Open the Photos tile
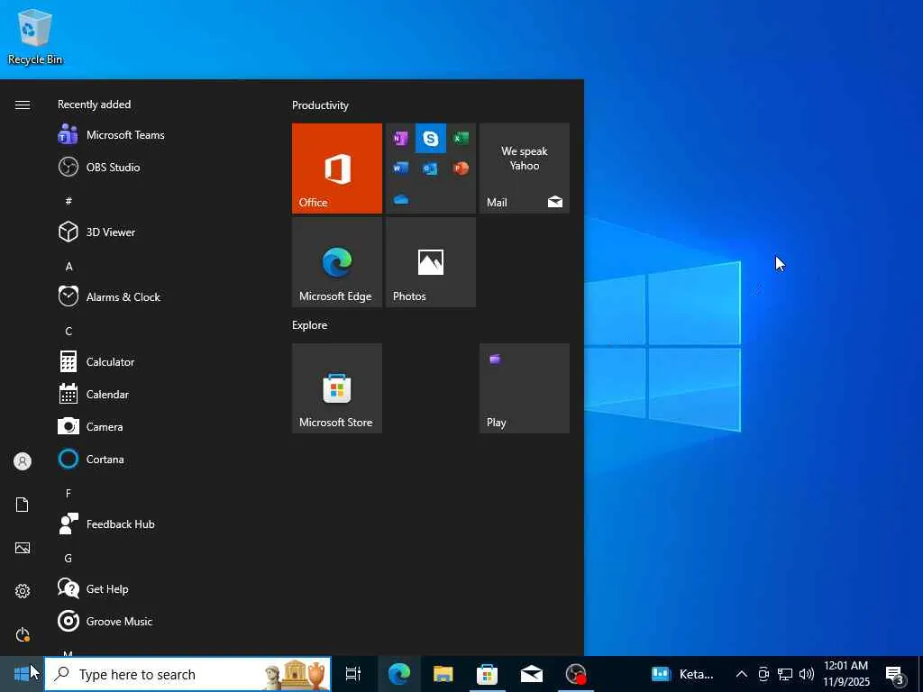This screenshot has height=692, width=923. (430, 262)
